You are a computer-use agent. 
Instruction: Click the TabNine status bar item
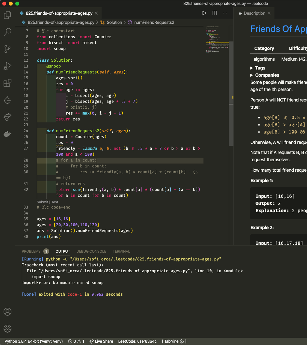tap(174, 341)
